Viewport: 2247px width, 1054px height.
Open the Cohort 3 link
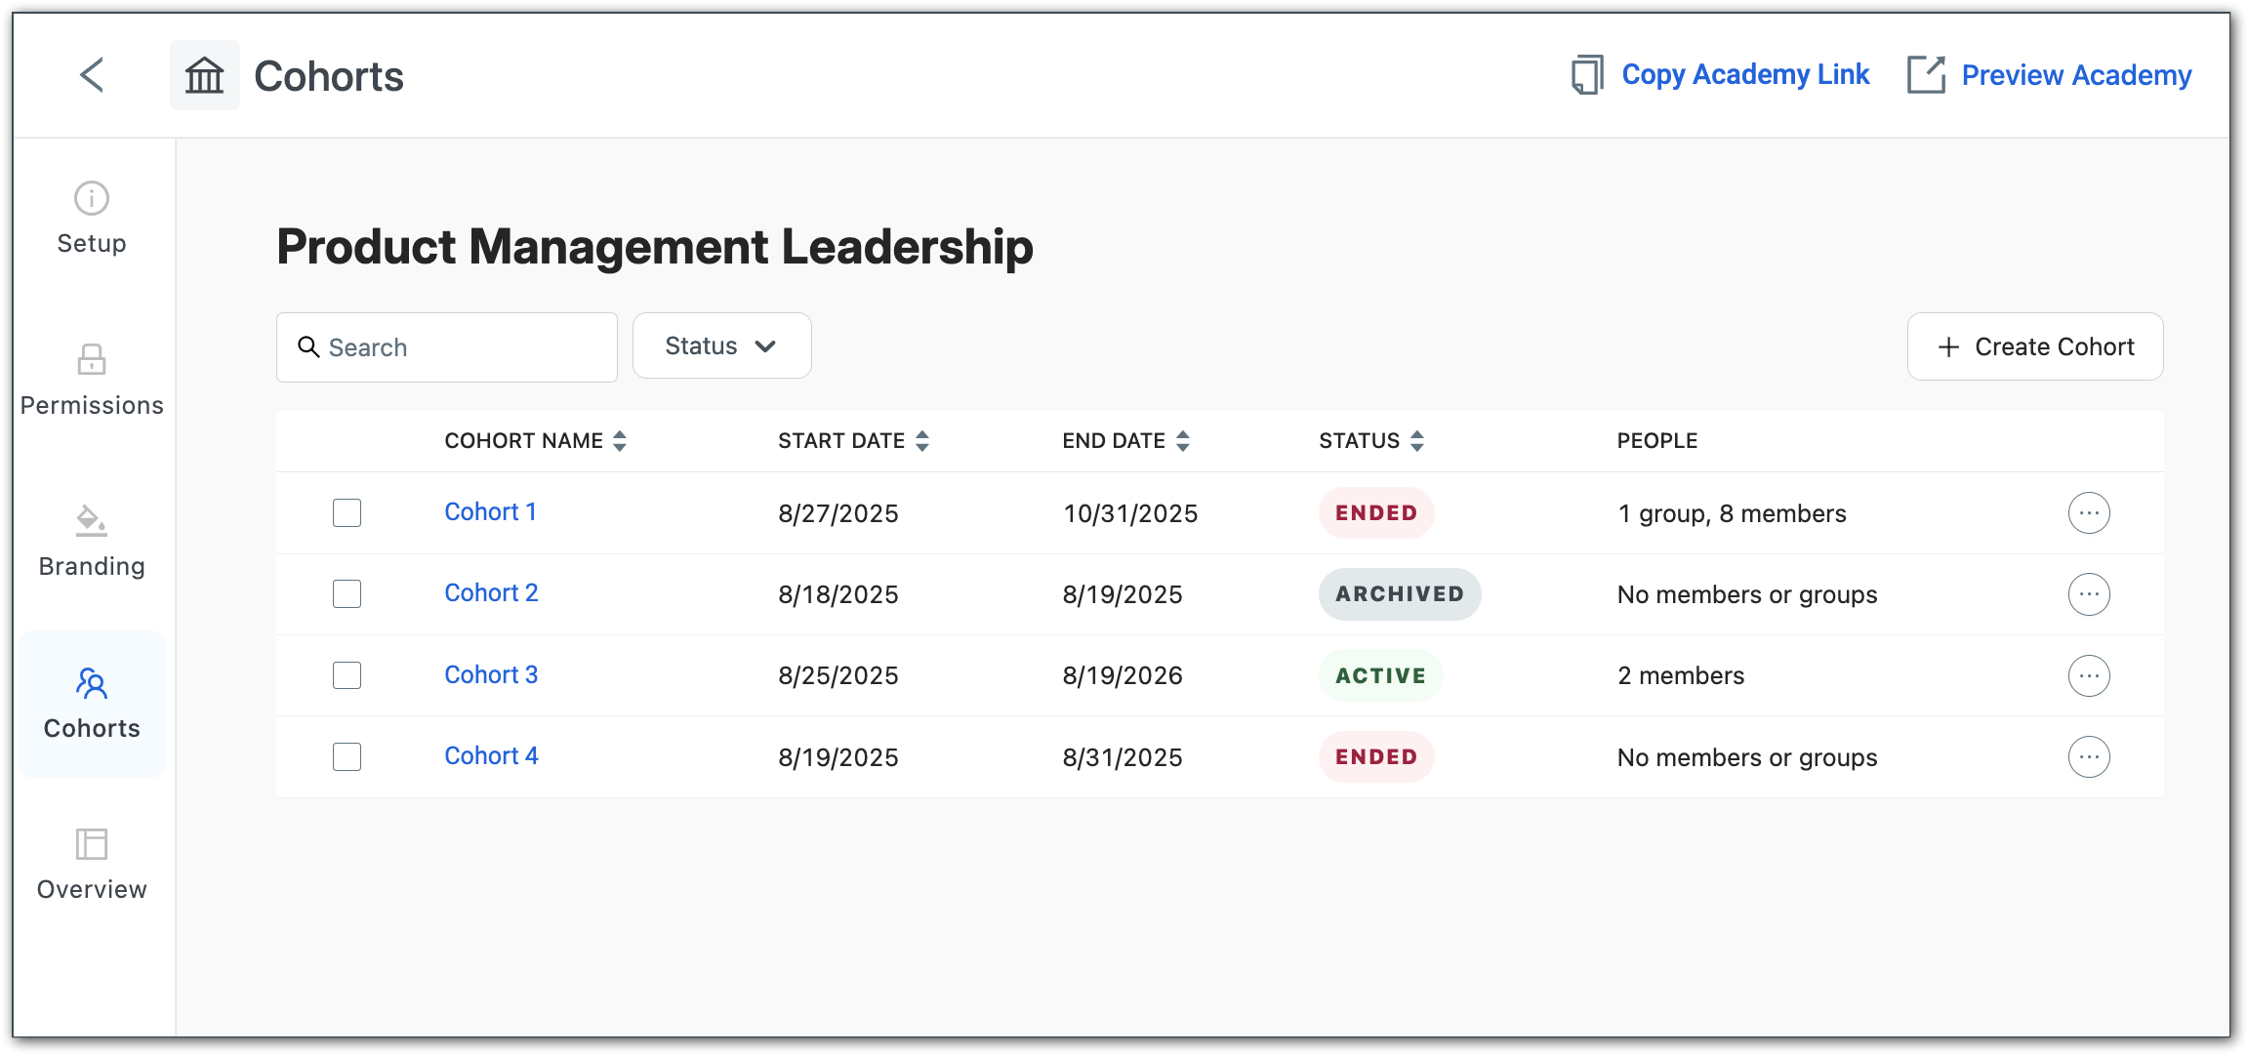(x=491, y=674)
